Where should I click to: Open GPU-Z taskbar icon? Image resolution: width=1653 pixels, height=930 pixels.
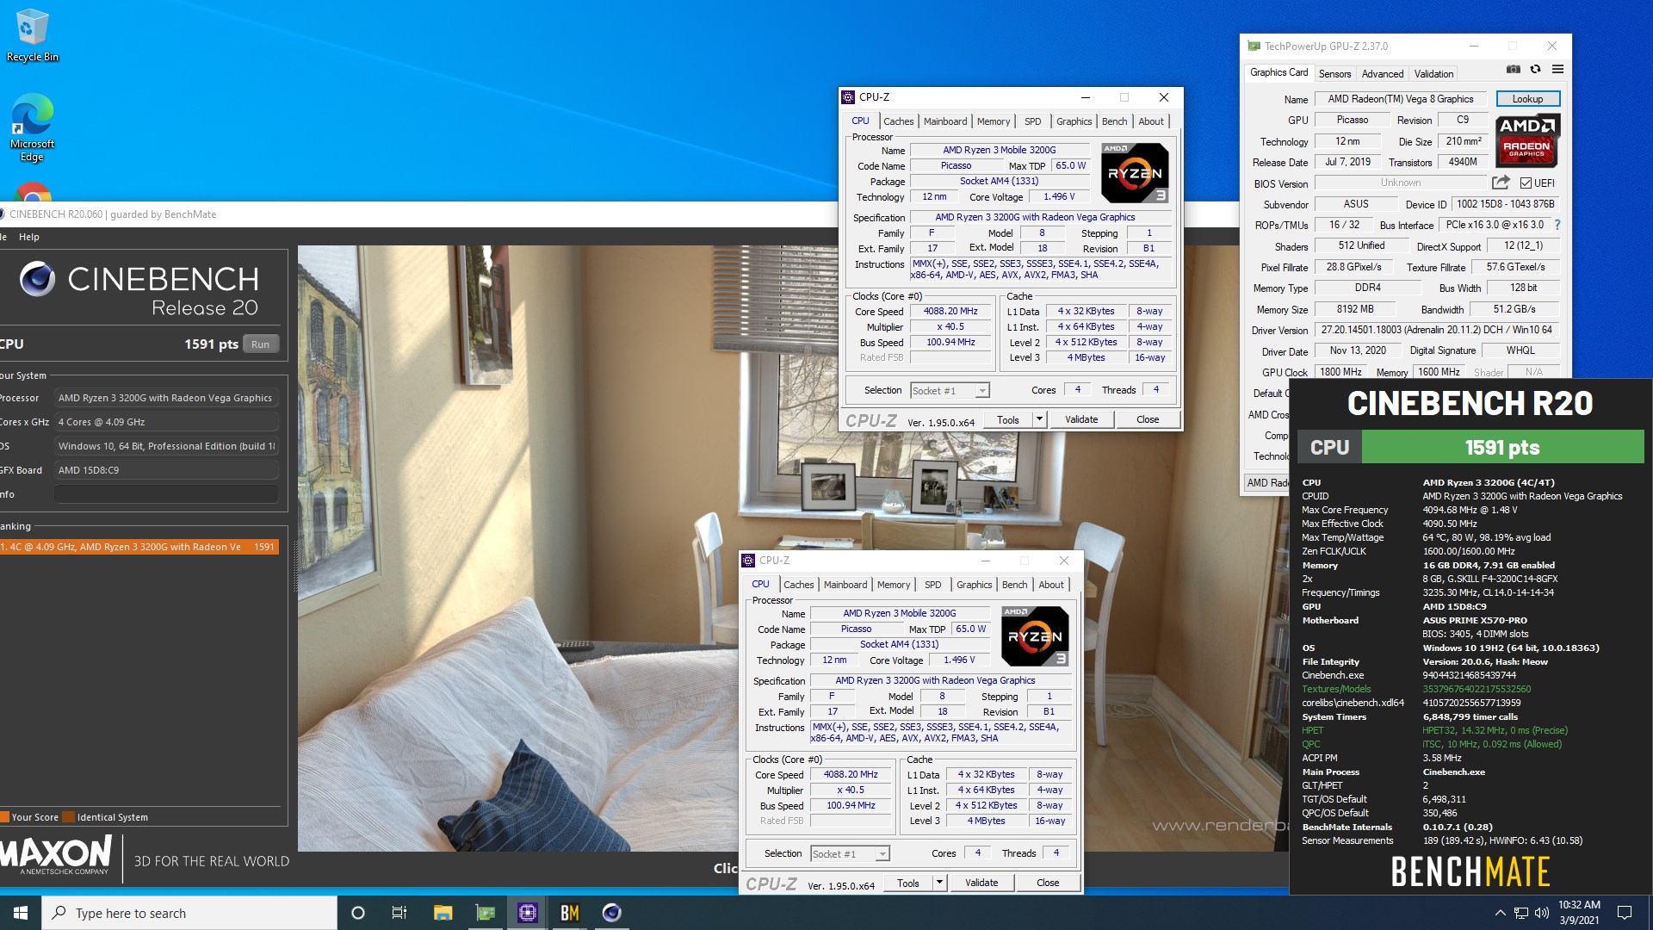coord(486,913)
